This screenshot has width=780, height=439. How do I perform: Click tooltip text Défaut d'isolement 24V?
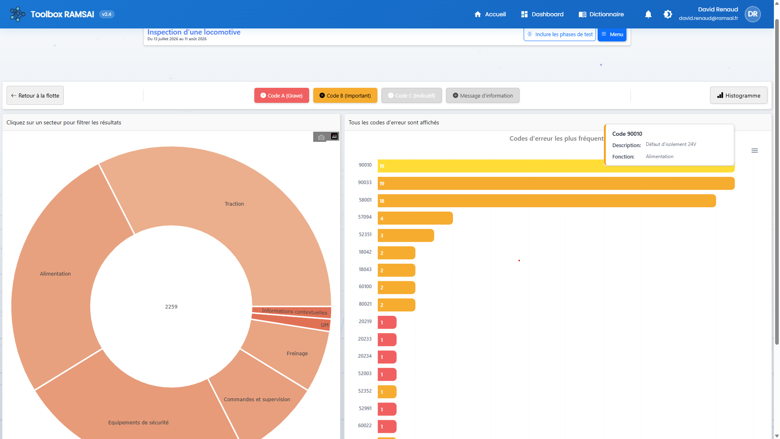coord(671,144)
